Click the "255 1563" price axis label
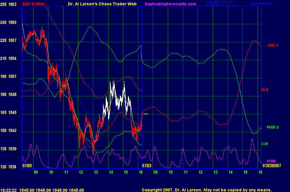Screen dimensions: 290x192 pyautogui.click(x=8, y=4)
